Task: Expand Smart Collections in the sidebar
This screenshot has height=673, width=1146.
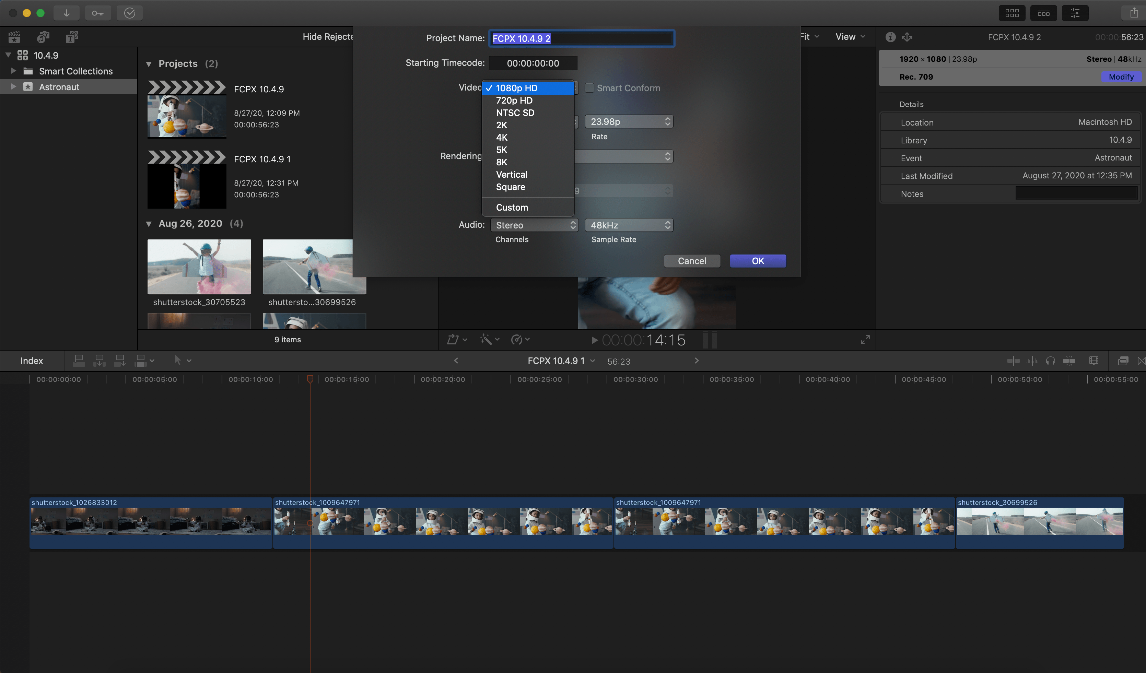Action: coord(13,71)
